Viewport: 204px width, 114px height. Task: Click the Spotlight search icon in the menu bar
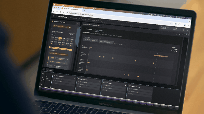pyautogui.click(x=174, y=17)
